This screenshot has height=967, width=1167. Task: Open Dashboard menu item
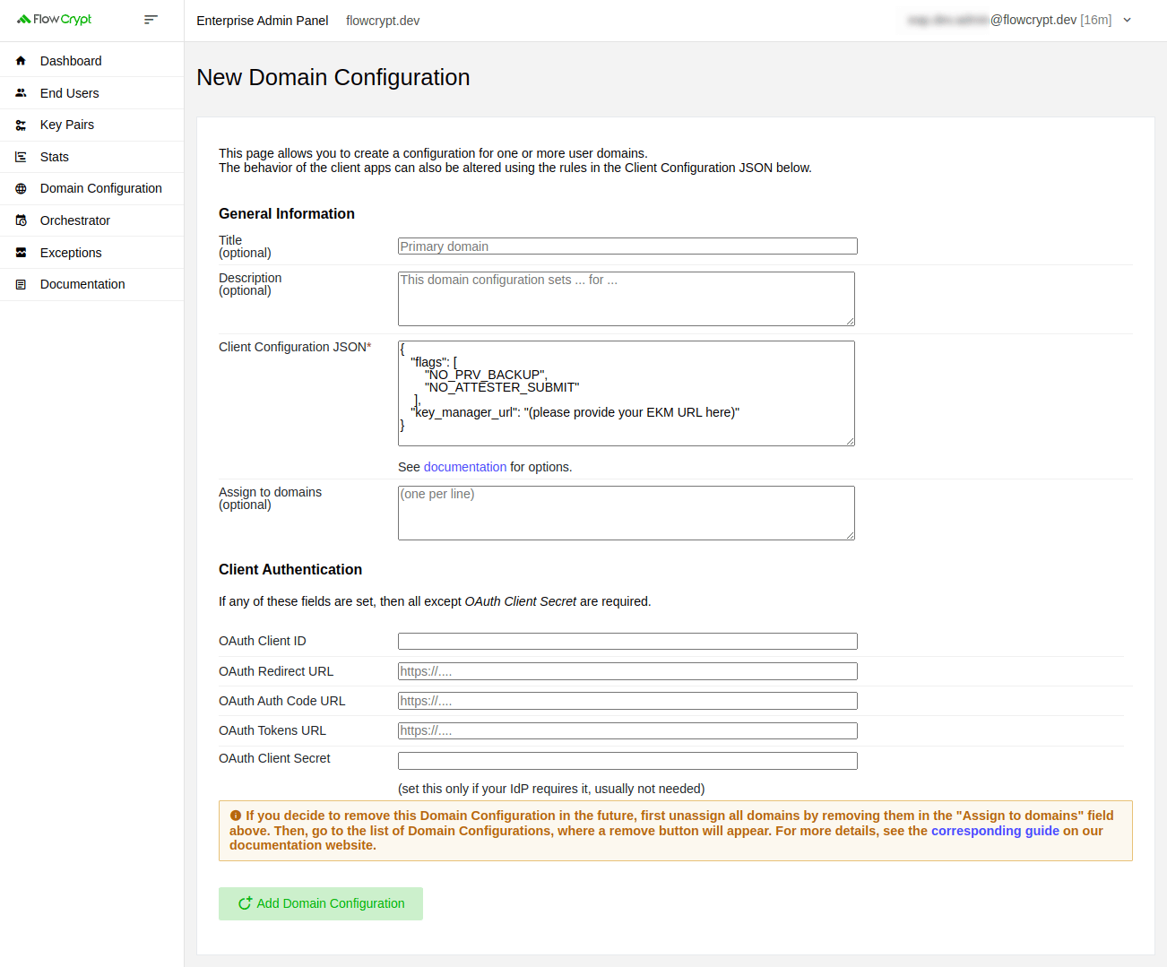[91, 61]
